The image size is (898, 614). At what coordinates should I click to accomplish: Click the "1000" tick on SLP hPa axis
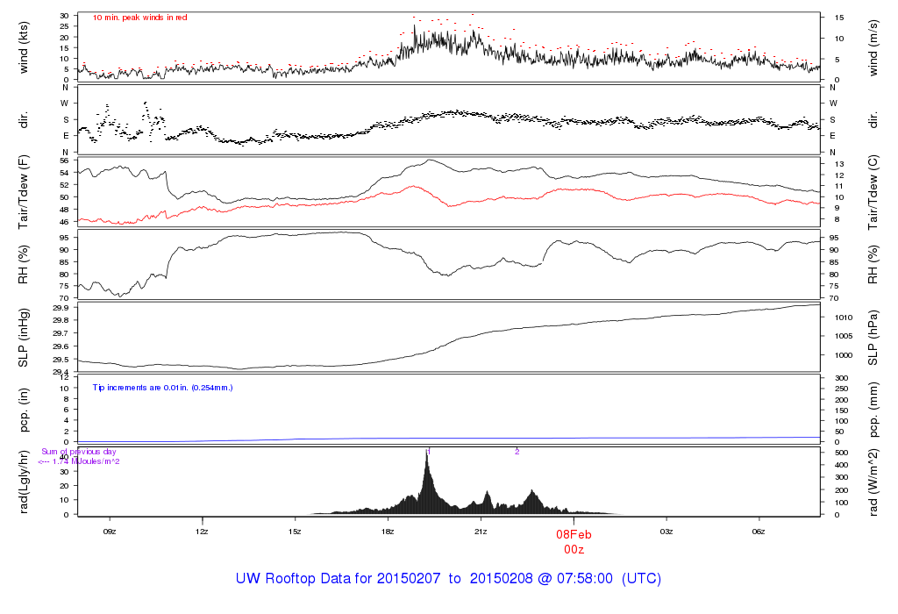pos(844,355)
